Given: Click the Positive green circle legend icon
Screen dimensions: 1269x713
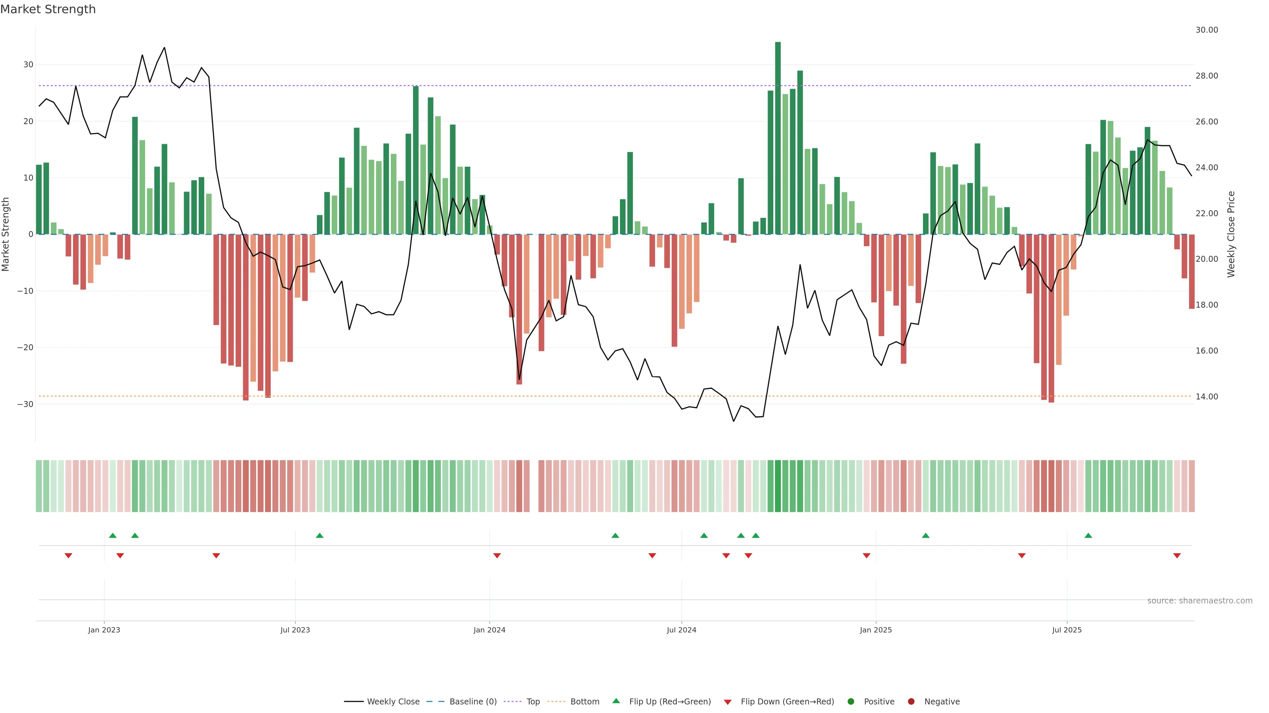Looking at the screenshot, I should pos(851,702).
